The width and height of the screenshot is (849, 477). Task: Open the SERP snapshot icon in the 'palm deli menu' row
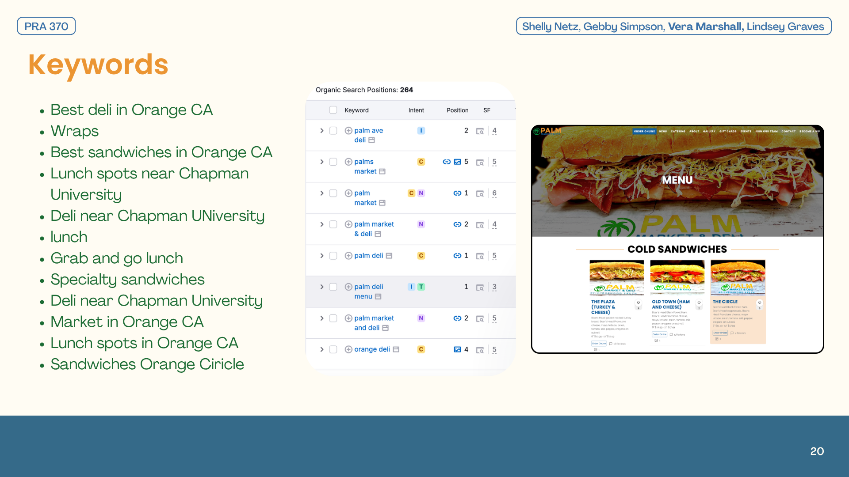(480, 288)
